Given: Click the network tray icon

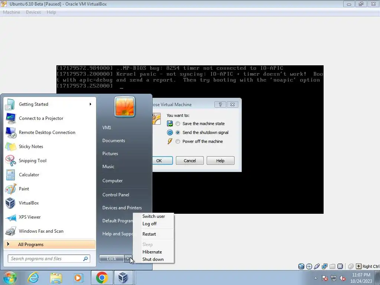Looking at the screenshot, I should pos(334,278).
